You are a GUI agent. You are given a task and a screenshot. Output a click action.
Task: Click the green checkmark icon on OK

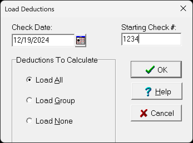click(150, 70)
